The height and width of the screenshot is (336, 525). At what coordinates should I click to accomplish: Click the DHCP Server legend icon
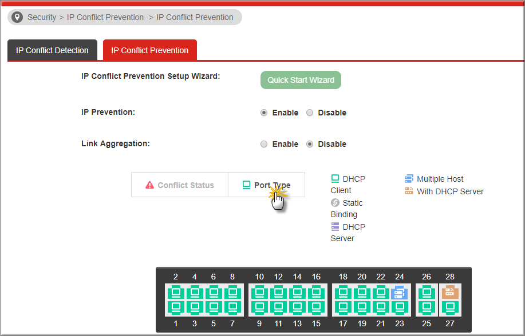[x=335, y=227]
